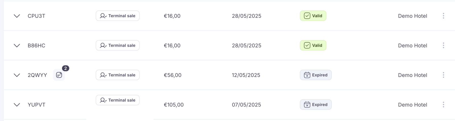Click Demo Hotel in the 2QWYY row
The width and height of the screenshot is (455, 121).
tap(412, 75)
